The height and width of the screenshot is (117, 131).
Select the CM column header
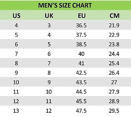click(114, 16)
